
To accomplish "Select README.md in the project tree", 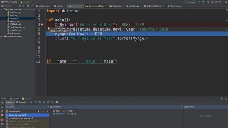I will click(15, 24).
